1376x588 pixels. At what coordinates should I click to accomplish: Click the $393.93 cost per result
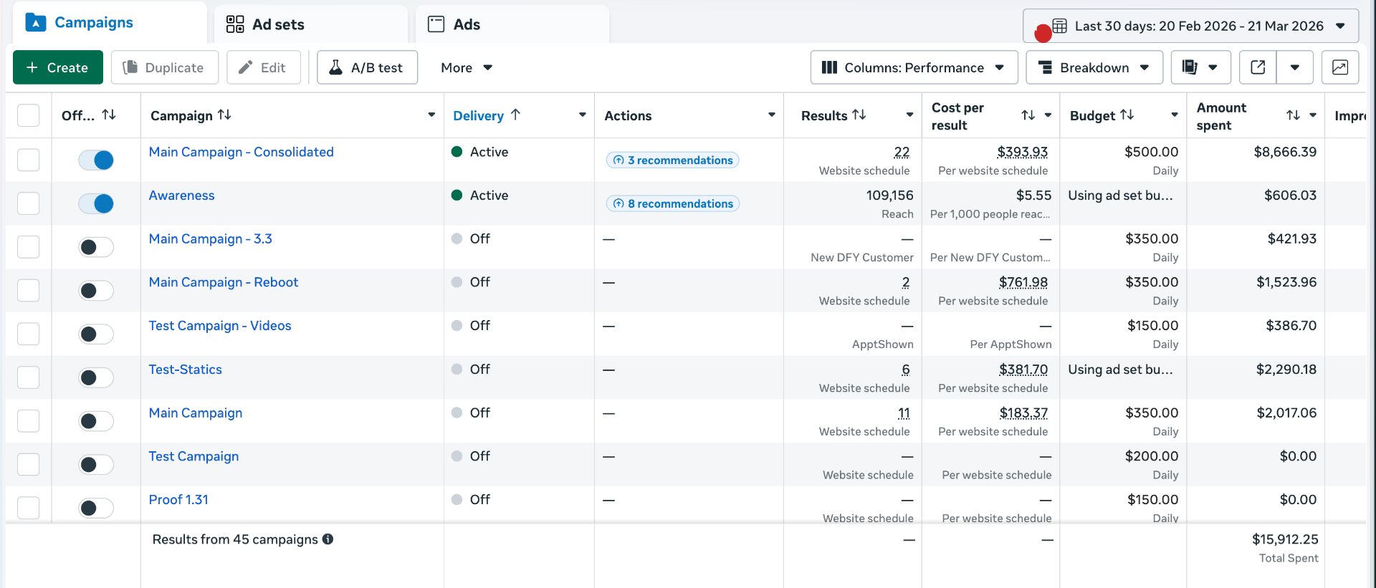[x=1023, y=152]
